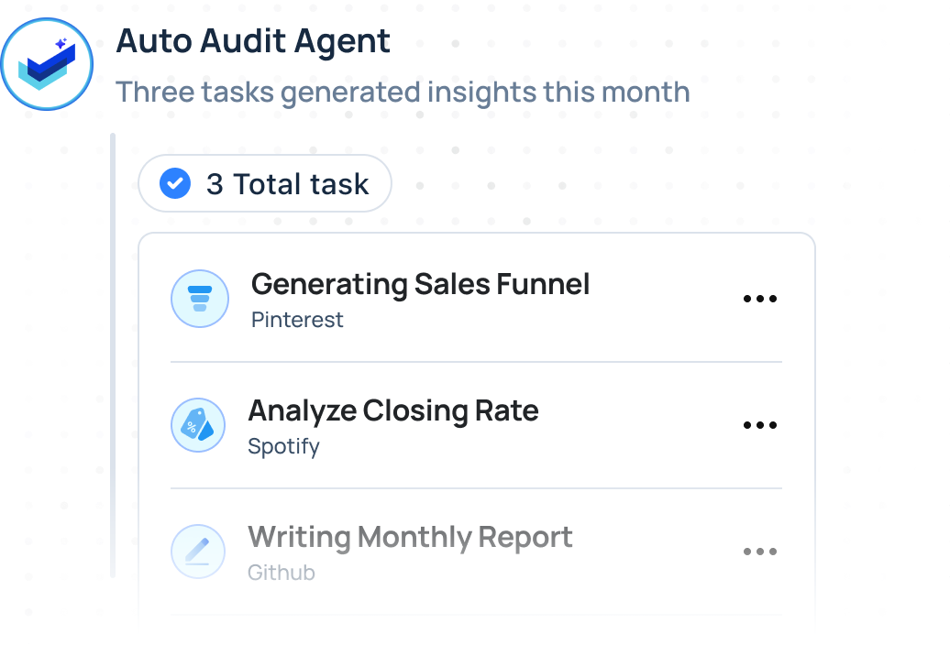Open the ellipsis menu beside Writing Monthly Report
950x645 pixels.
click(760, 552)
